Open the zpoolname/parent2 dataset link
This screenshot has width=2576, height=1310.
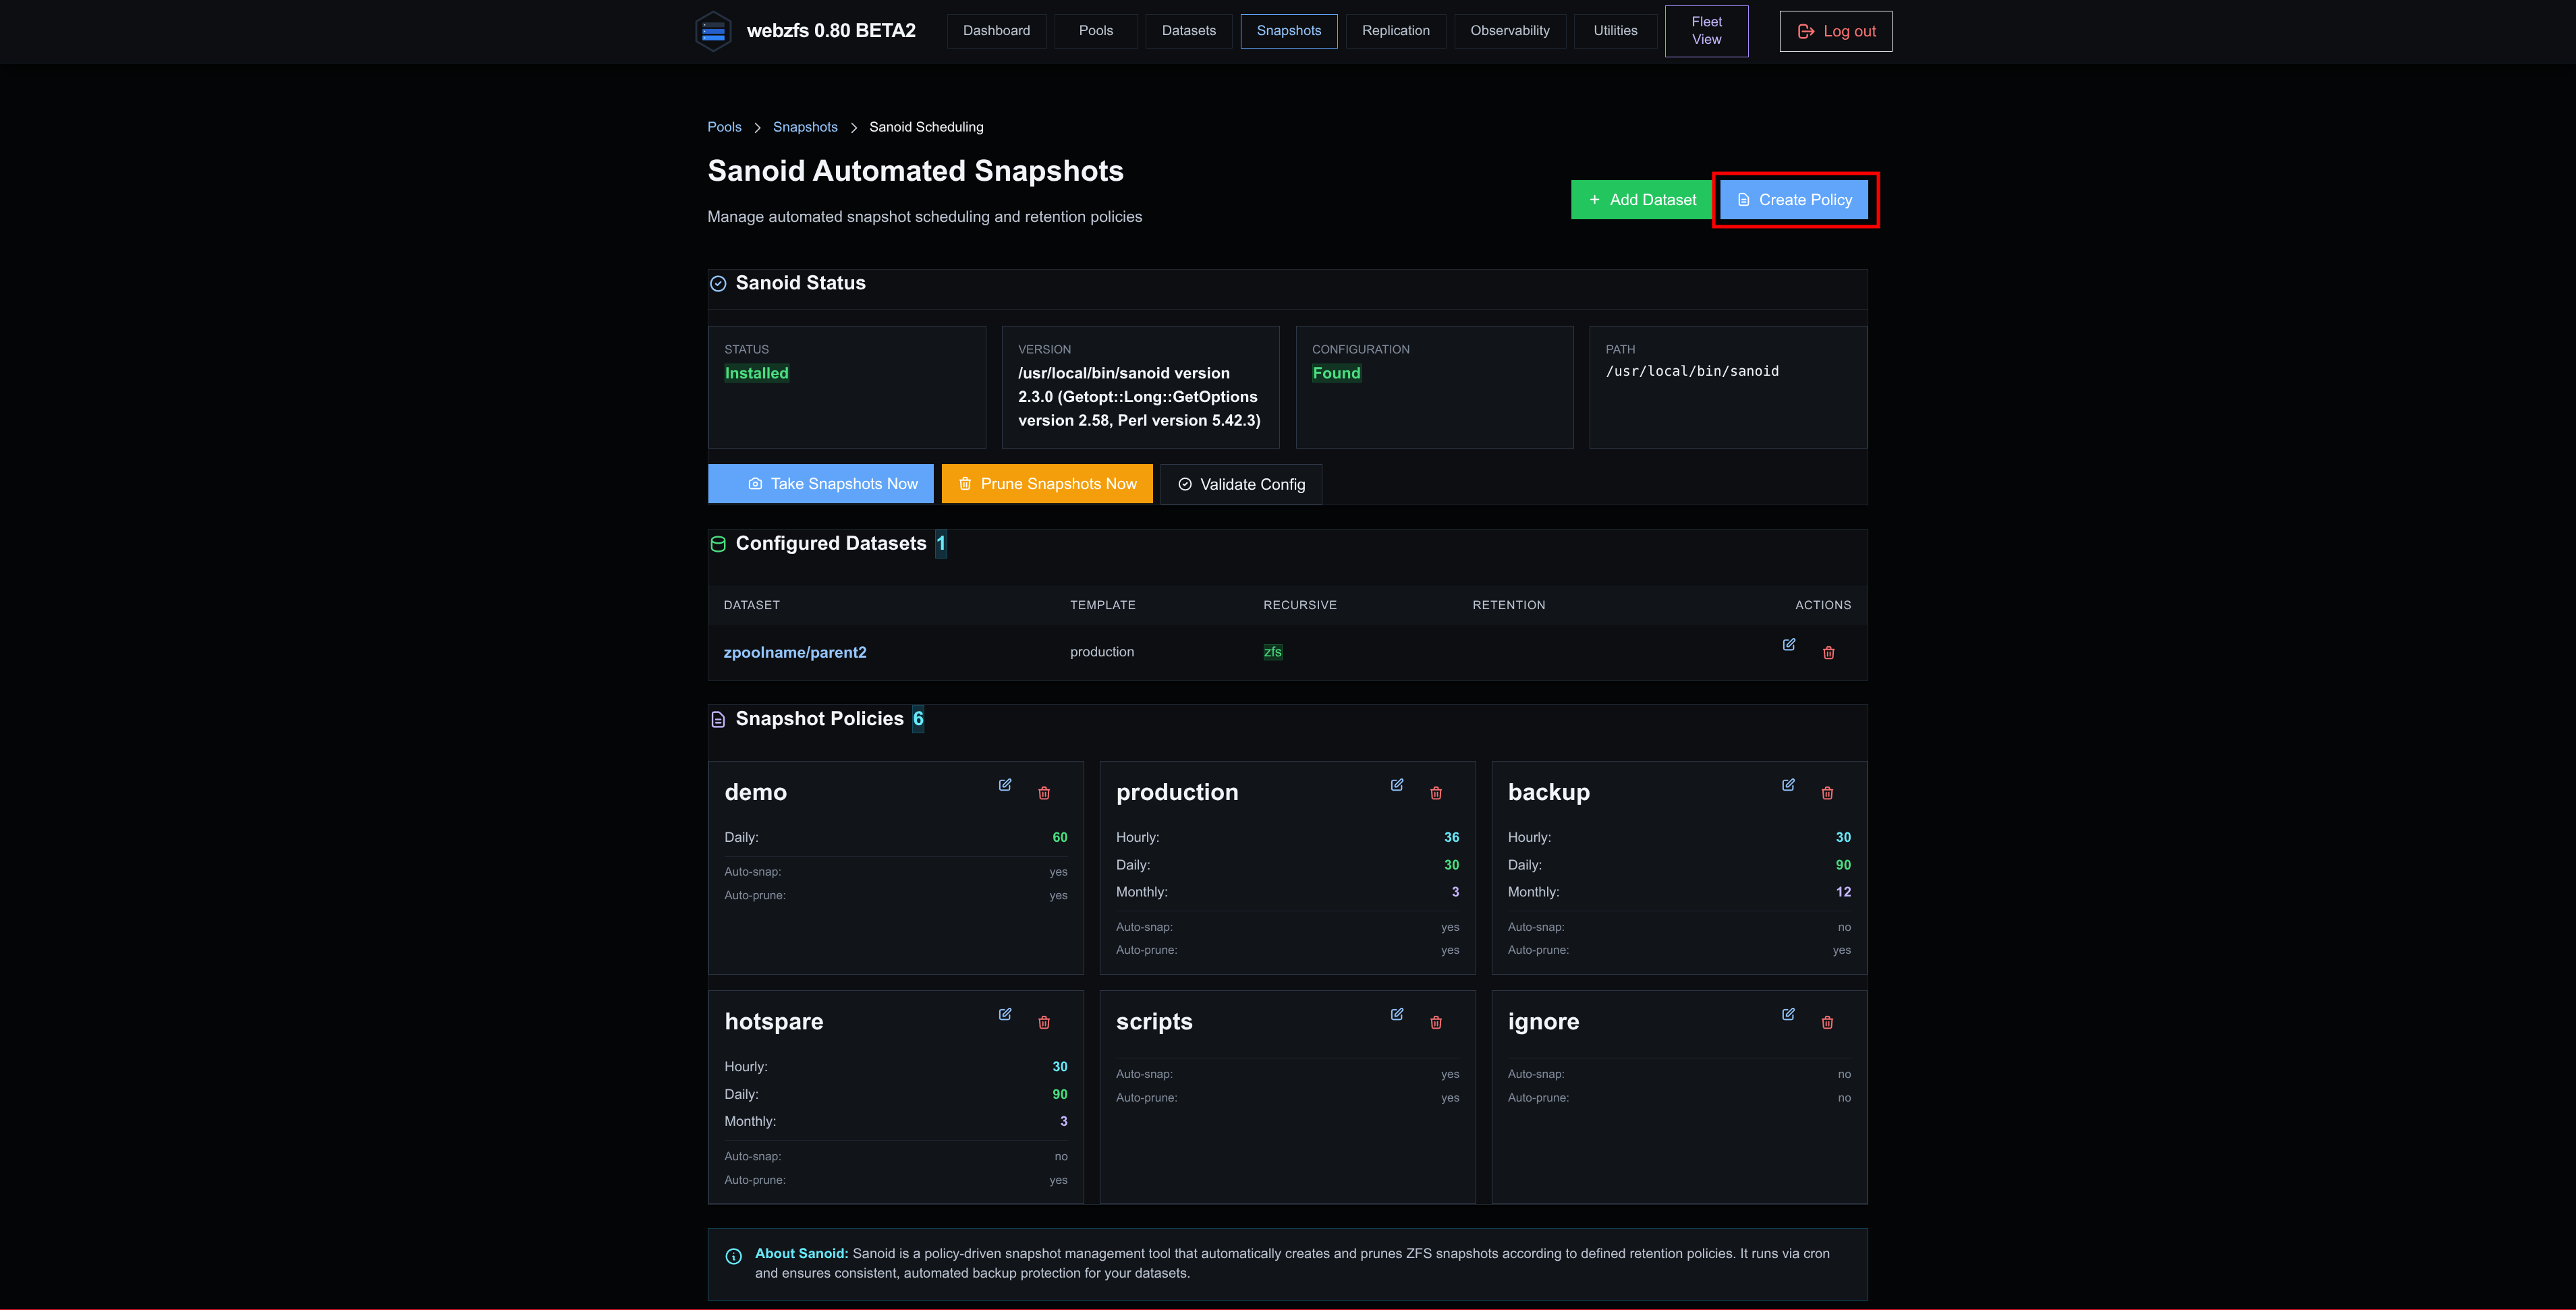[x=795, y=652]
